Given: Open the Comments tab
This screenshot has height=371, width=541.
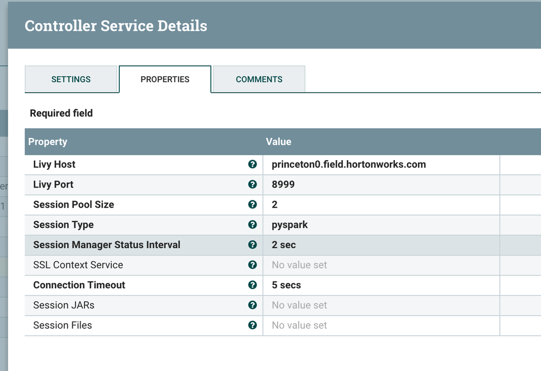Looking at the screenshot, I should point(259,79).
